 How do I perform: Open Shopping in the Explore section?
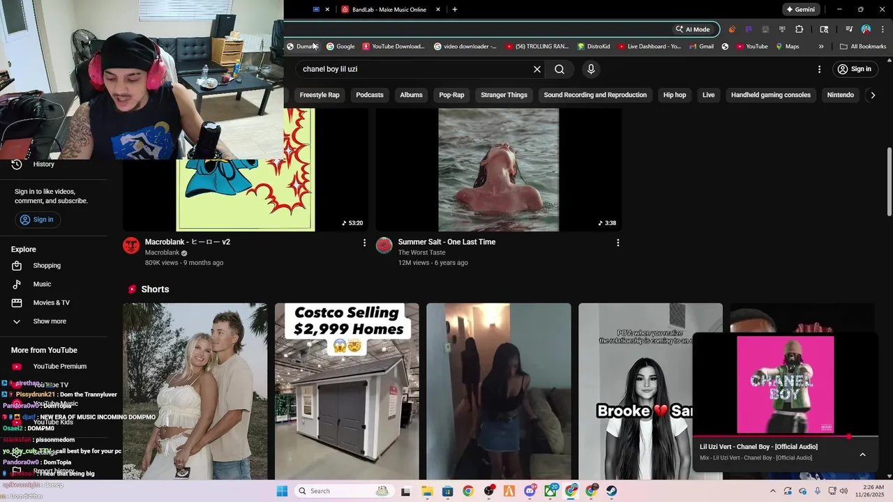click(47, 266)
